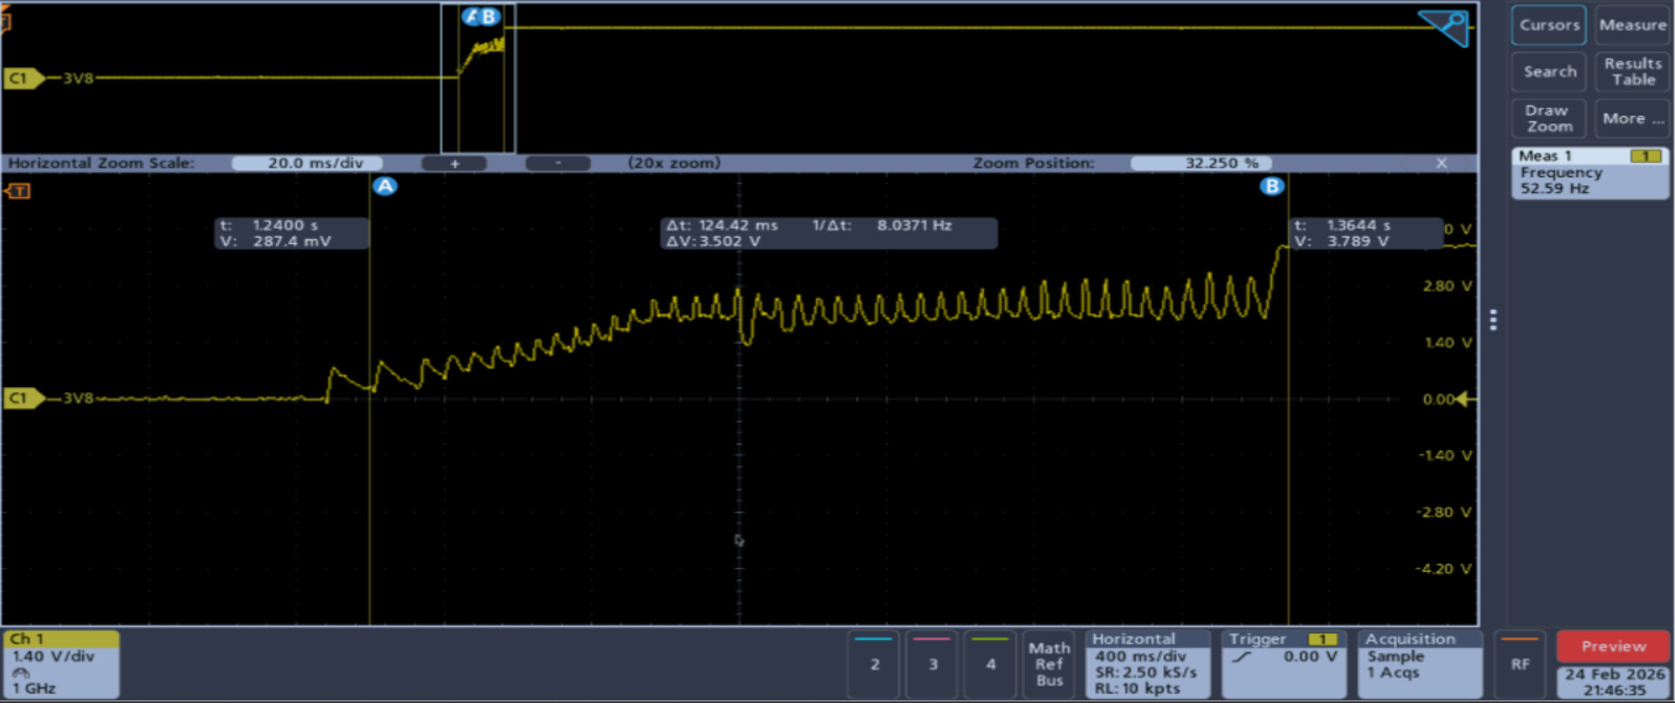Open the Cursors button

[x=1548, y=25]
